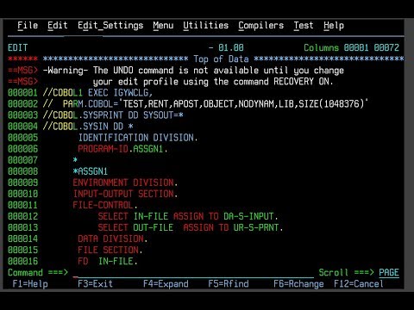Viewport: 414px width, 310px height.
Task: Open the File menu
Action: [28, 26]
